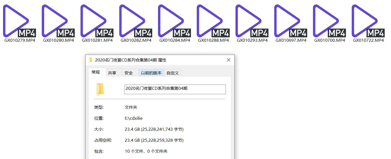Screen dimensions: 391x159
Task: Select the GX010700.MP4 video file icon
Action: click(329, 21)
